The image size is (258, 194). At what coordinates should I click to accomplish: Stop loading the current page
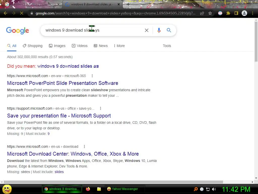tap(22, 13)
